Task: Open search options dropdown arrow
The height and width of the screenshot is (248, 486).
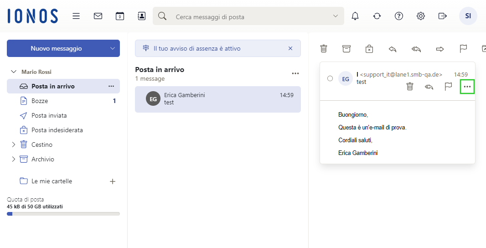Action: (336, 16)
